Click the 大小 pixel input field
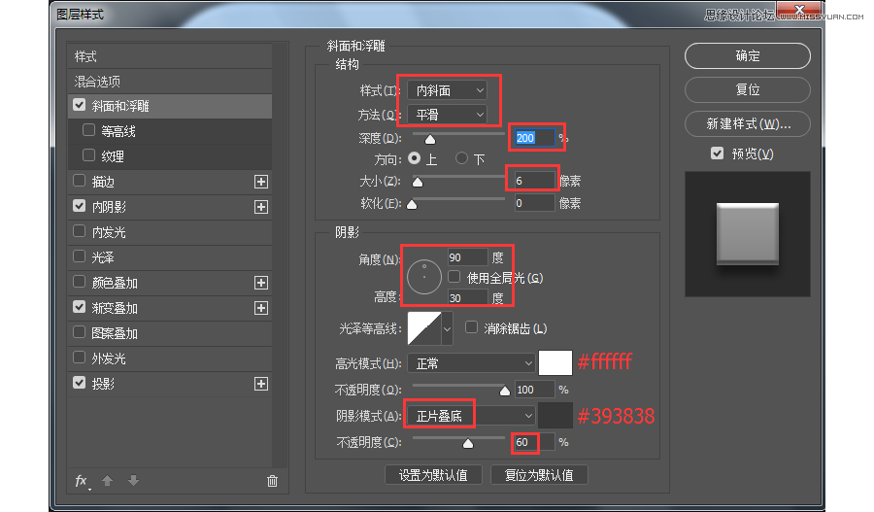The image size is (874, 512). click(534, 181)
